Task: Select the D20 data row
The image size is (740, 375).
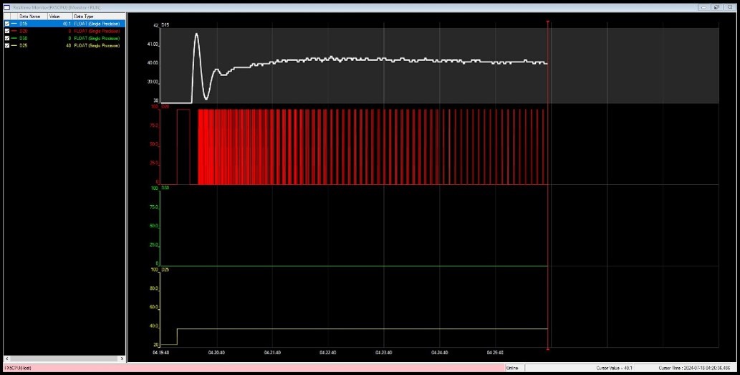Action: tap(64, 31)
